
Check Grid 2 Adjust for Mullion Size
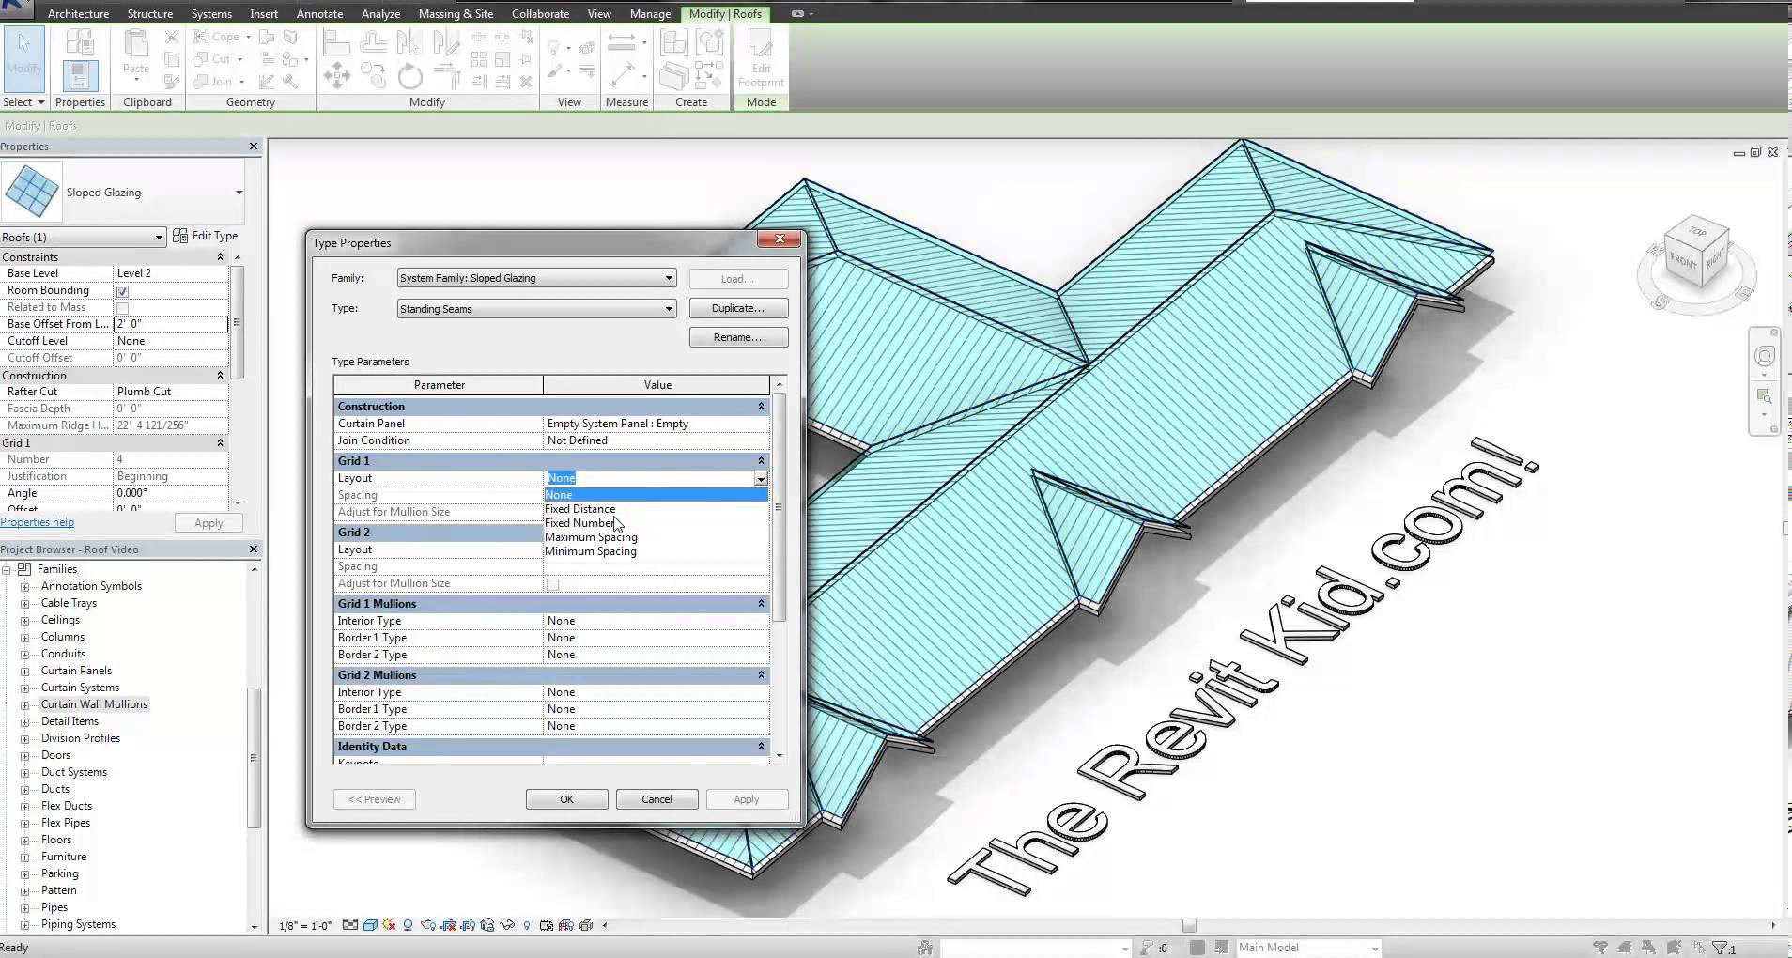click(552, 584)
